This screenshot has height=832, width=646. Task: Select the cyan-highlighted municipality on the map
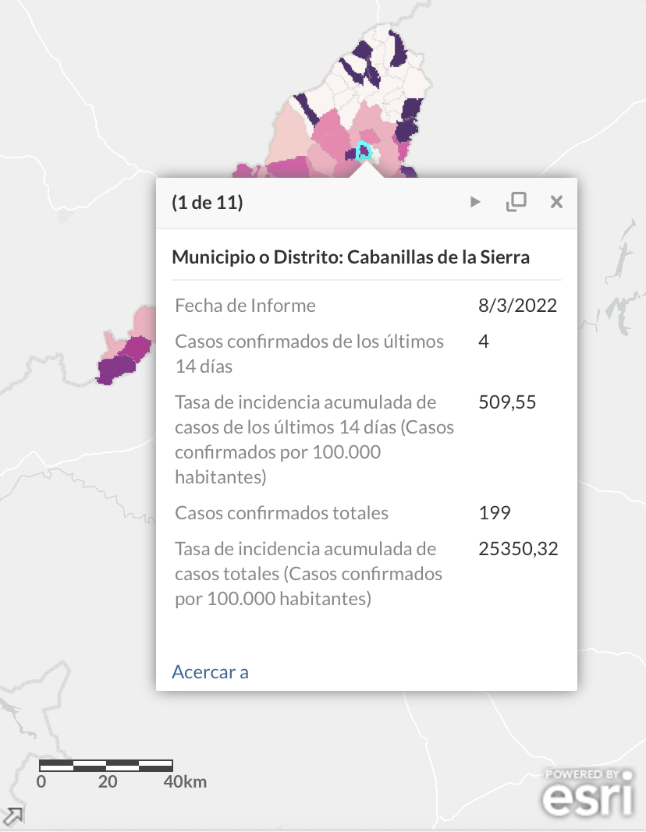point(364,150)
